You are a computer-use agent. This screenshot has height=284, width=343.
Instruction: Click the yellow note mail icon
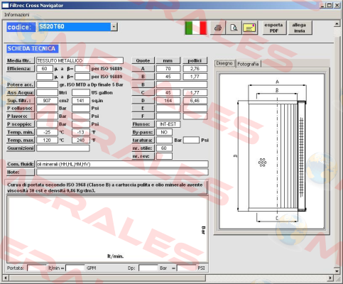pos(250,28)
